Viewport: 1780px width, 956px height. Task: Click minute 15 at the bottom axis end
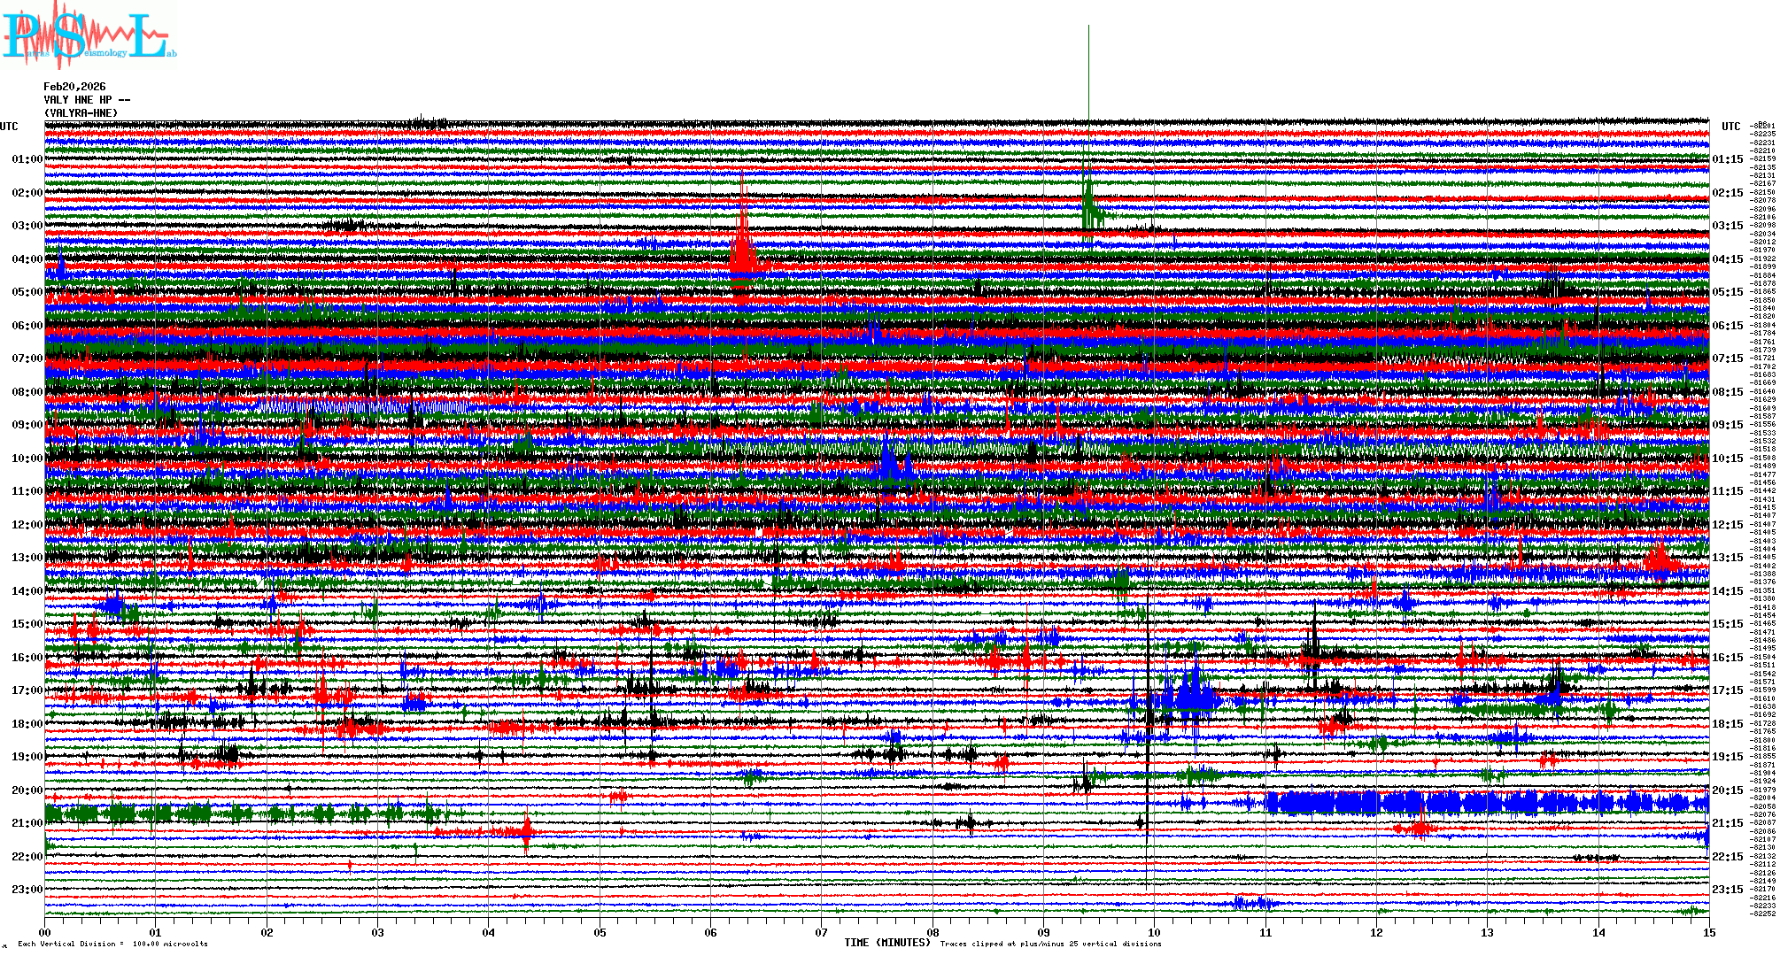tap(1709, 932)
